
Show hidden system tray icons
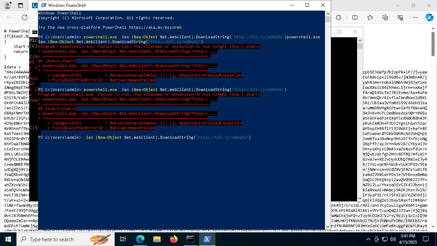[x=368, y=239]
